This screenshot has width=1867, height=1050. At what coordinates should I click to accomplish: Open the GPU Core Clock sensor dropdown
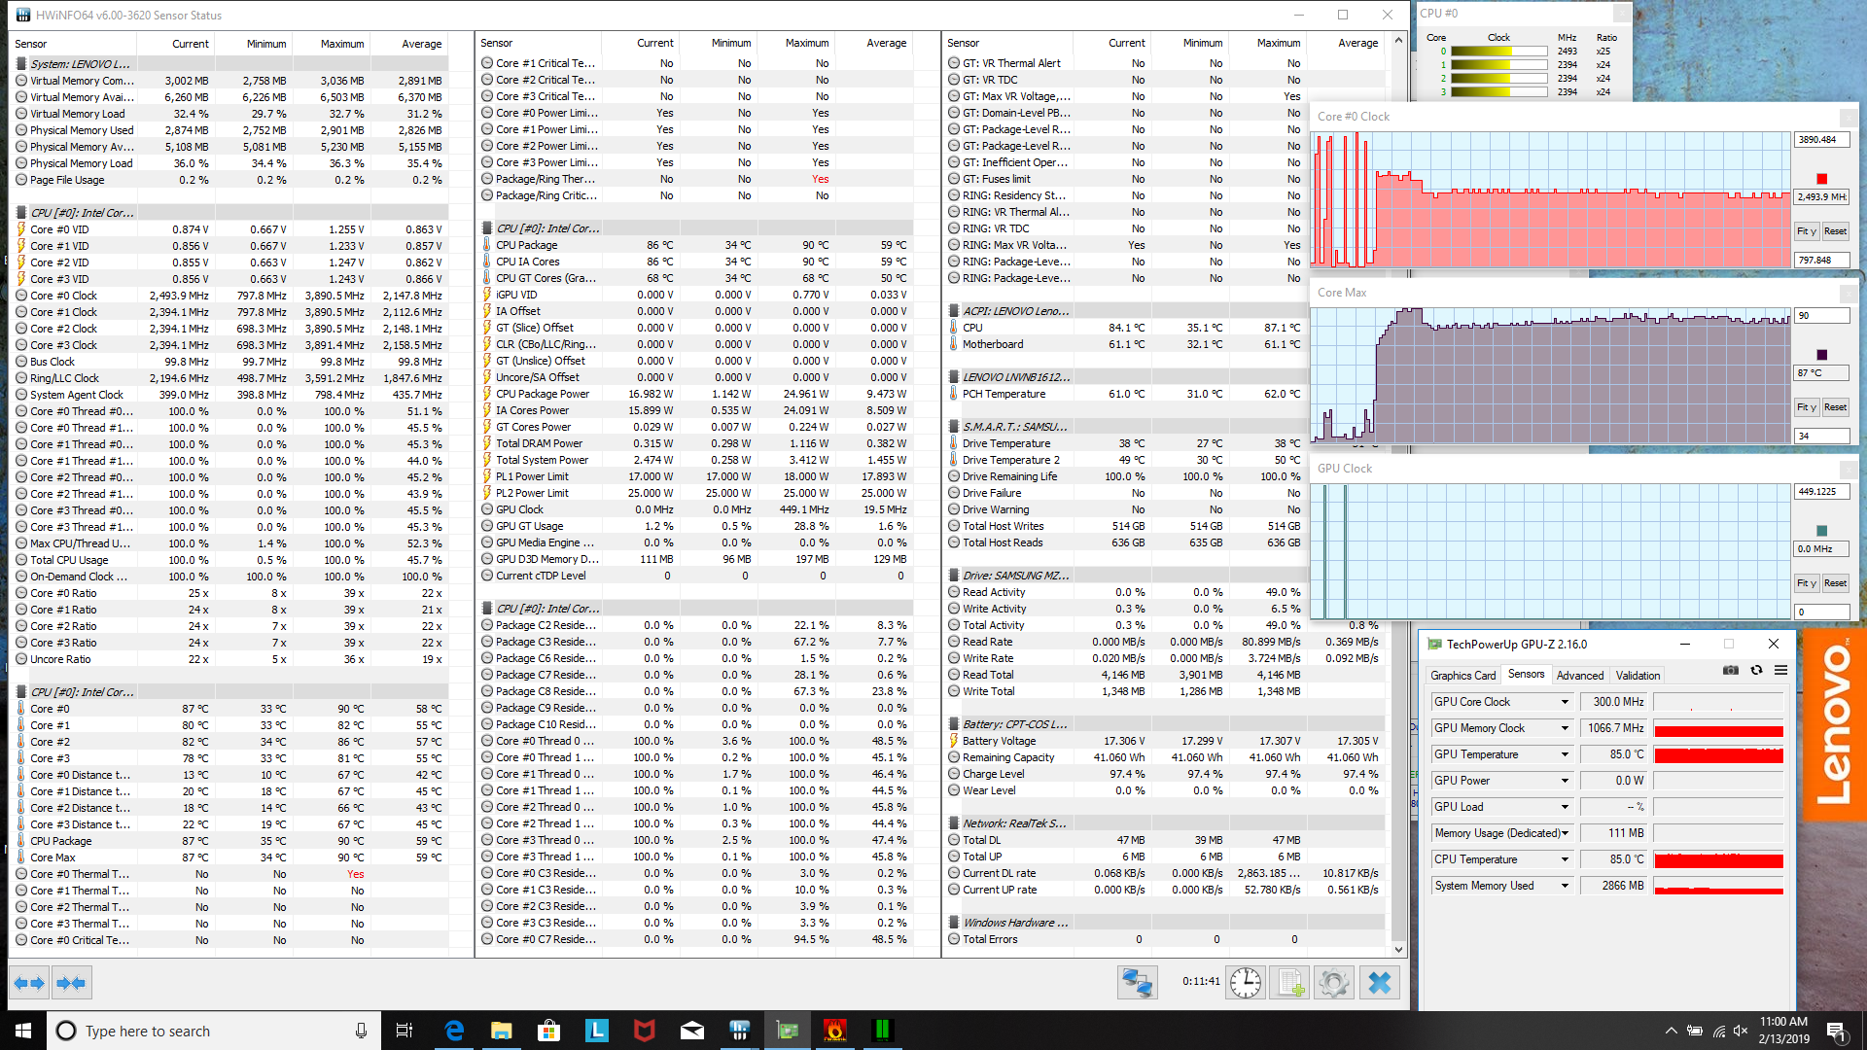click(x=1565, y=702)
